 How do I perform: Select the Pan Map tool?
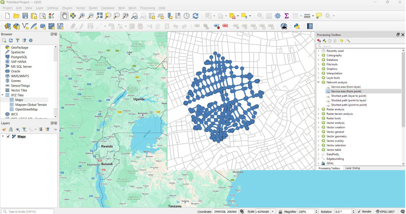tap(64, 16)
